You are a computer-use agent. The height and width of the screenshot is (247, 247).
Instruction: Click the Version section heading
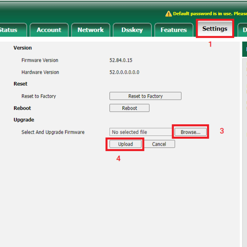click(23, 48)
